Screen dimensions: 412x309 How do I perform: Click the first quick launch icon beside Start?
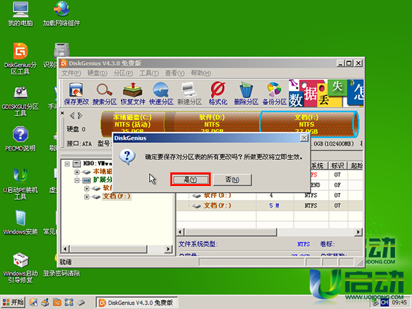[x=33, y=302]
